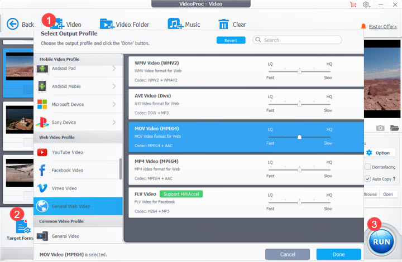Select the General Web Video globe icon
Viewport: 402px width, 262px height.
pos(42,206)
